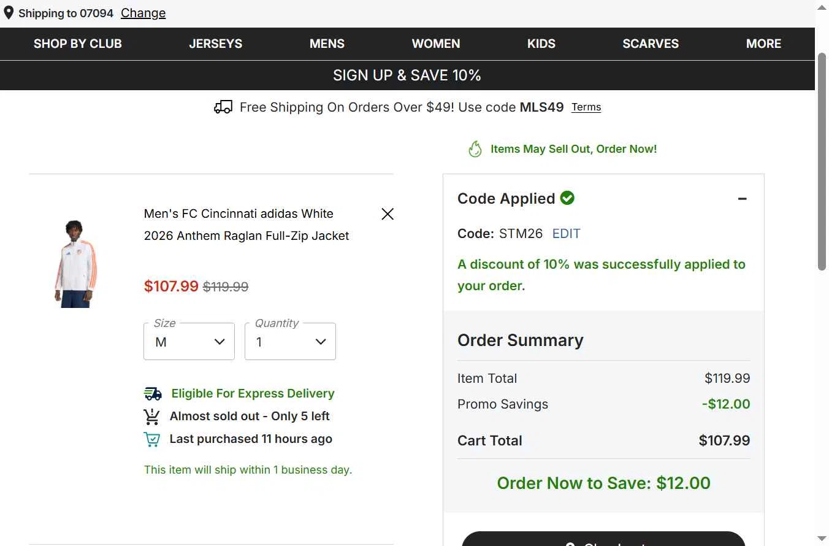Click the cart icon beside Last purchased
The height and width of the screenshot is (546, 829).
click(x=151, y=439)
